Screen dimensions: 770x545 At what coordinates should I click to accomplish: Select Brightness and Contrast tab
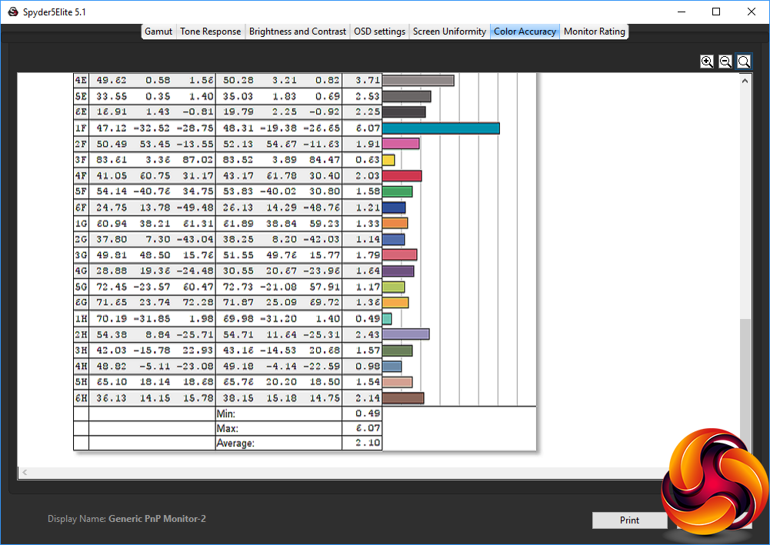298,32
